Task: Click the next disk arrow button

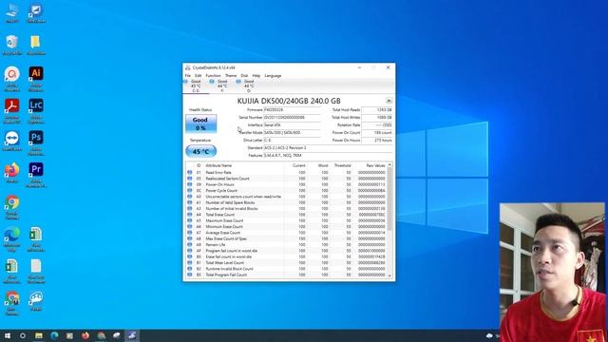Action: 389,101
